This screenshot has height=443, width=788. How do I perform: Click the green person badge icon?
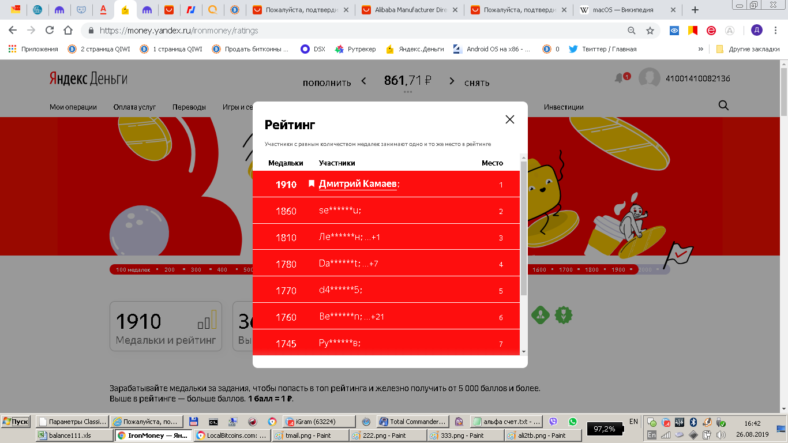point(540,315)
